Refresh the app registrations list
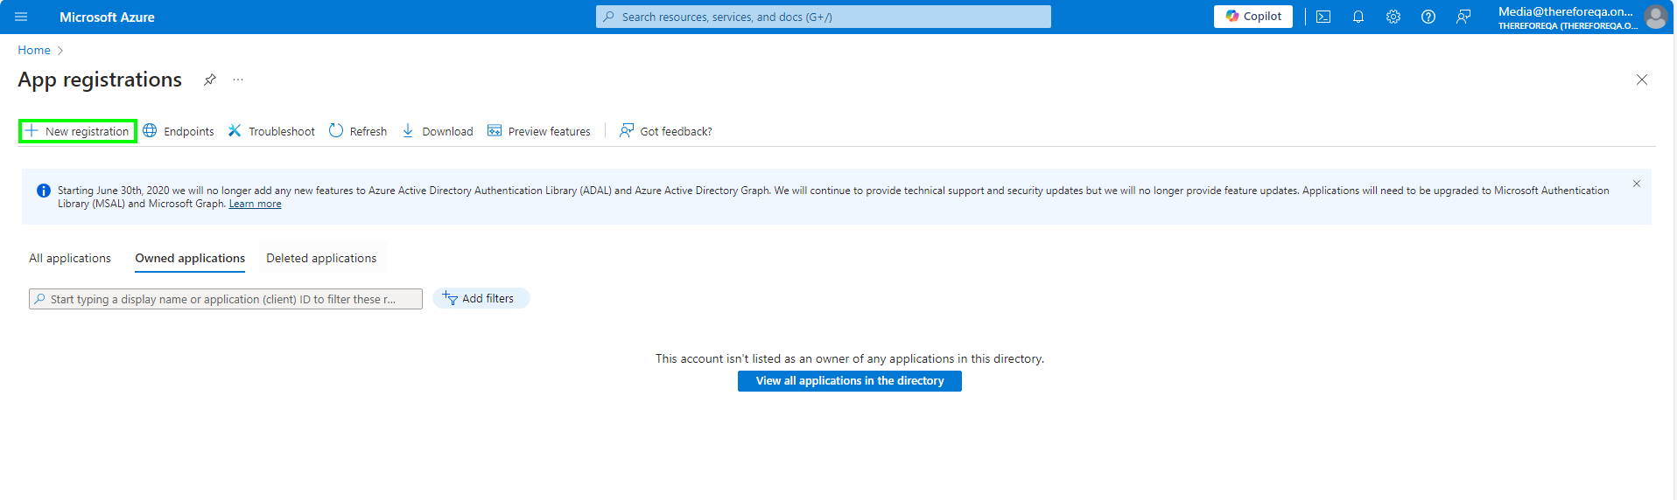The image size is (1677, 500). (x=358, y=131)
